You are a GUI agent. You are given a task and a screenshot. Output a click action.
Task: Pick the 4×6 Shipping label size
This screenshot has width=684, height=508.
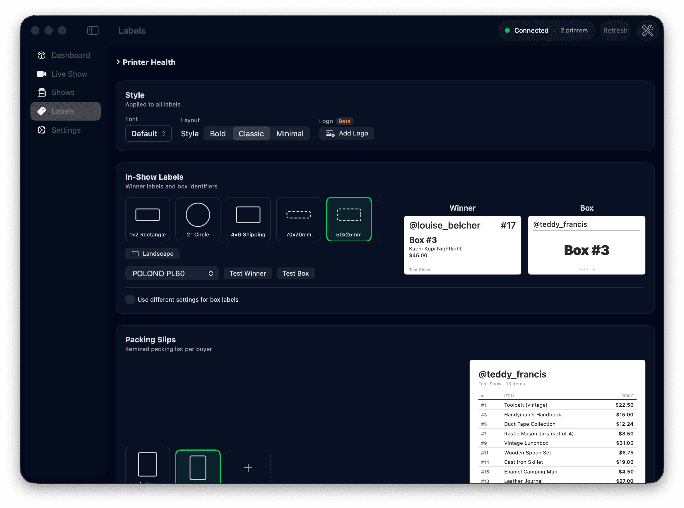coord(248,219)
